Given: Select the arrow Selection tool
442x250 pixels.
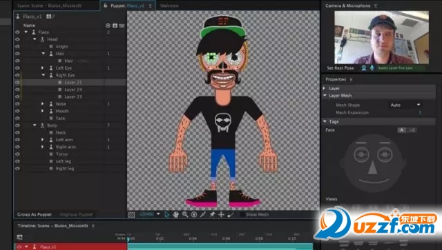Looking at the screenshot, I should (167, 215).
